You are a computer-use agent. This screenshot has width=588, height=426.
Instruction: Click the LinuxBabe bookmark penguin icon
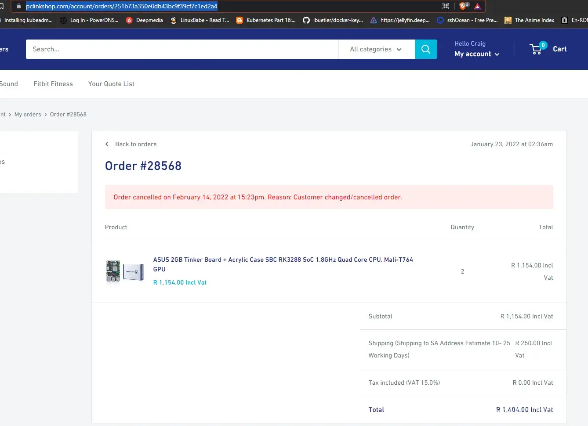174,20
